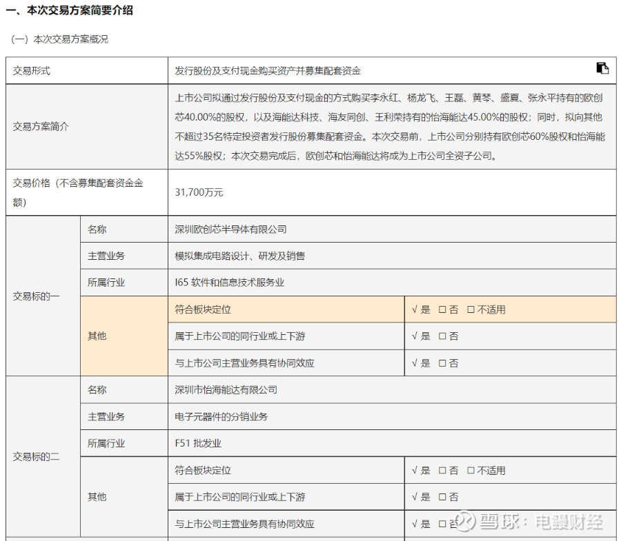Click 属于上市公司的同行业或上下游 in 交易标的一
This screenshot has width=621, height=541.
click(286, 336)
